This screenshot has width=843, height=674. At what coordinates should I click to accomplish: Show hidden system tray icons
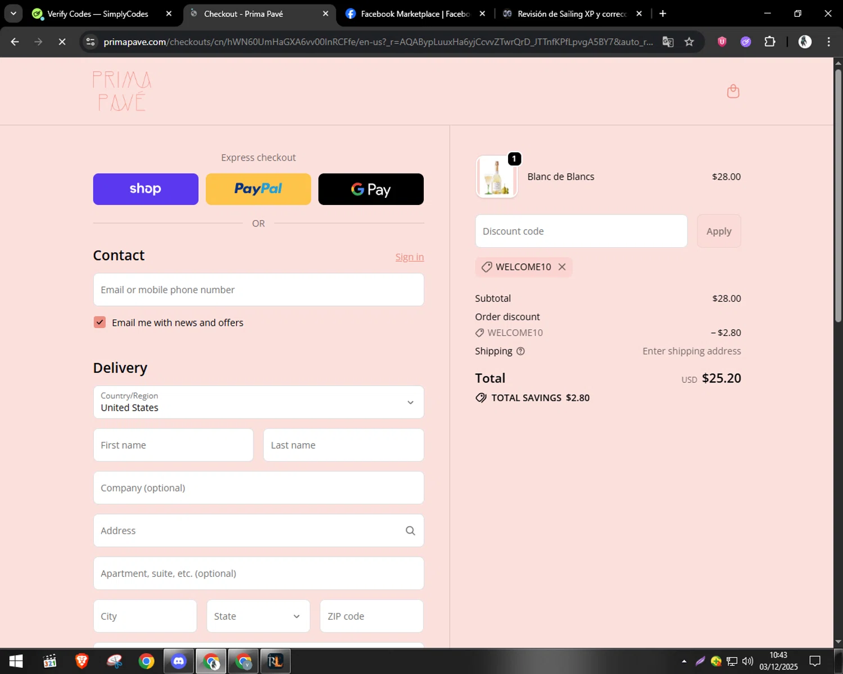tap(684, 661)
